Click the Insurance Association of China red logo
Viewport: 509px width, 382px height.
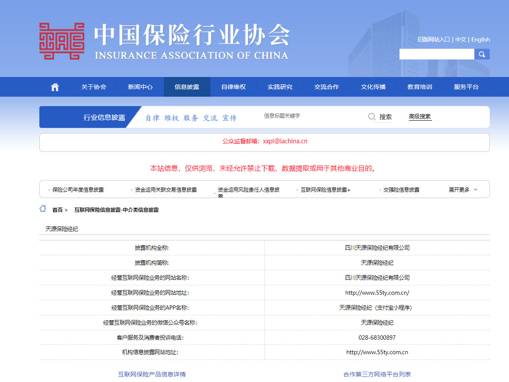tap(62, 41)
